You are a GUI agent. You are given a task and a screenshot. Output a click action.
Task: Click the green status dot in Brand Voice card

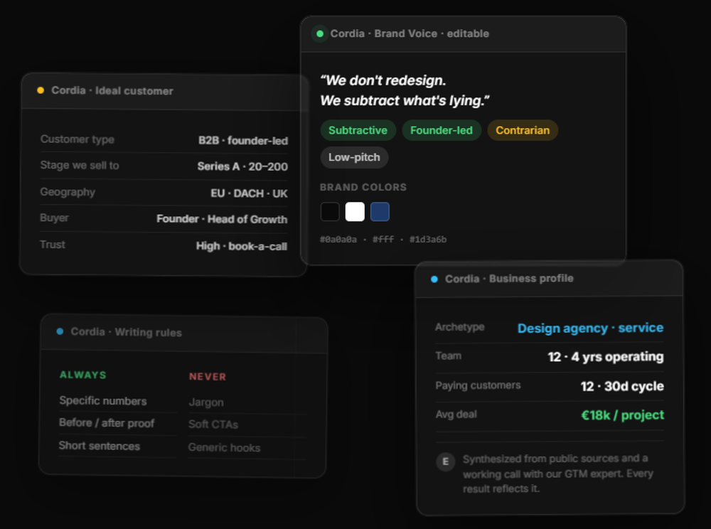tap(320, 33)
